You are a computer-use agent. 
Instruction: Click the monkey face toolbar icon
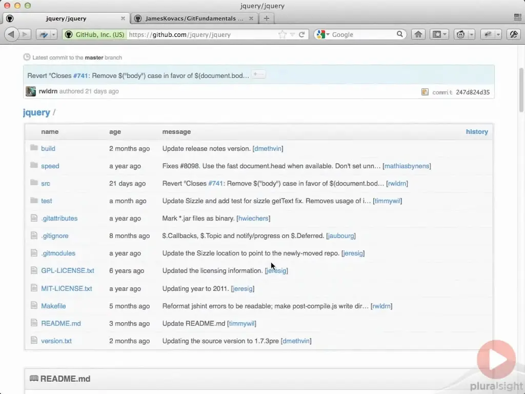(x=461, y=34)
